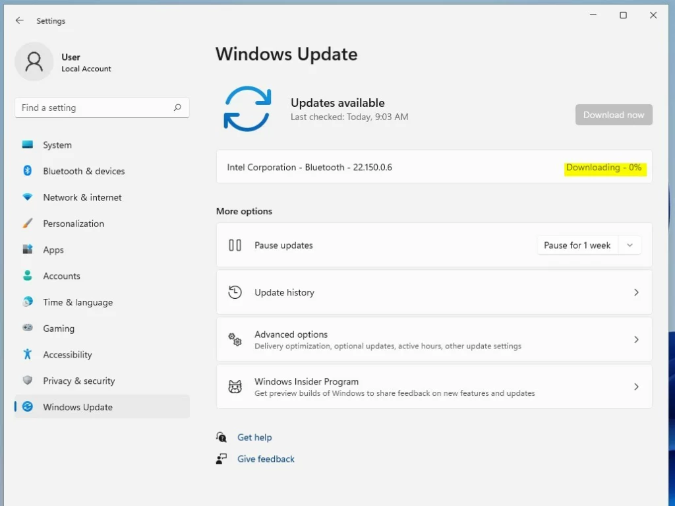Click the search magnifier icon
The width and height of the screenshot is (675, 506).
pos(177,108)
